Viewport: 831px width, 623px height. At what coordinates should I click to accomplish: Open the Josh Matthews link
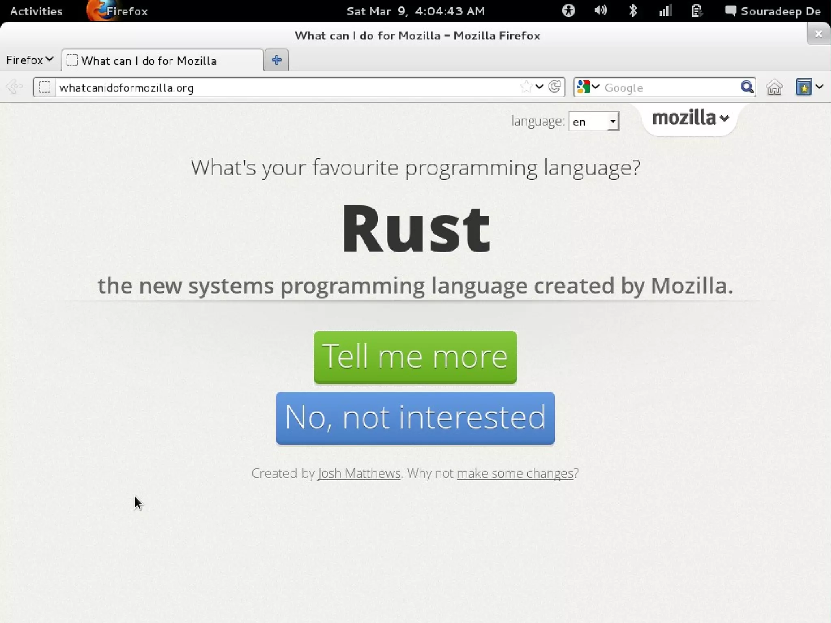(359, 473)
